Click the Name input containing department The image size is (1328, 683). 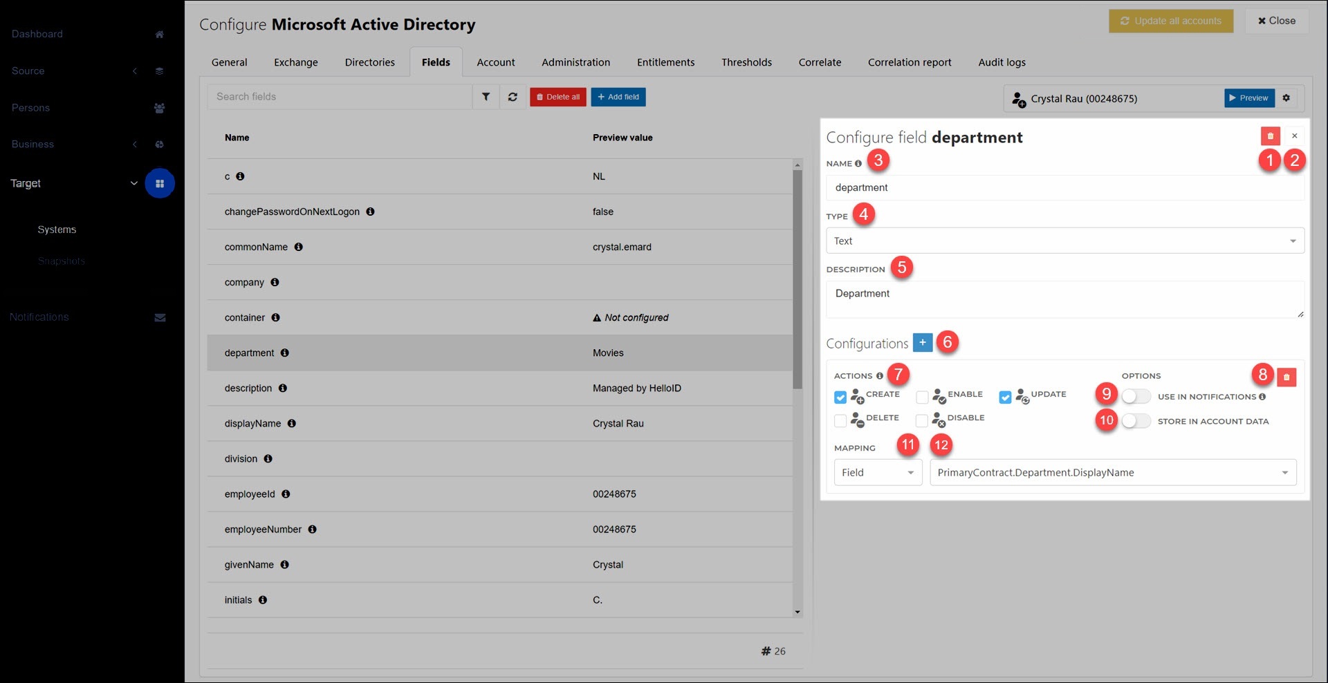[1065, 187]
